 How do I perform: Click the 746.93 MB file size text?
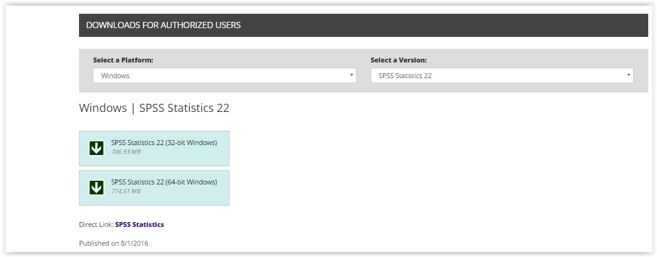[126, 152]
